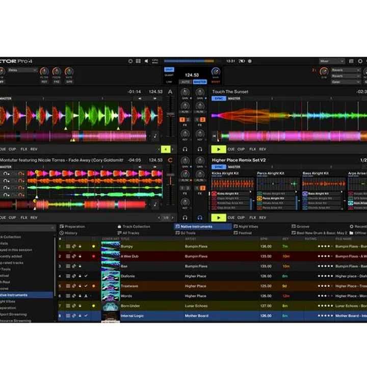Screen dimensions: 367x367
Task: Click REV on deck A transport
Action: [34, 149]
